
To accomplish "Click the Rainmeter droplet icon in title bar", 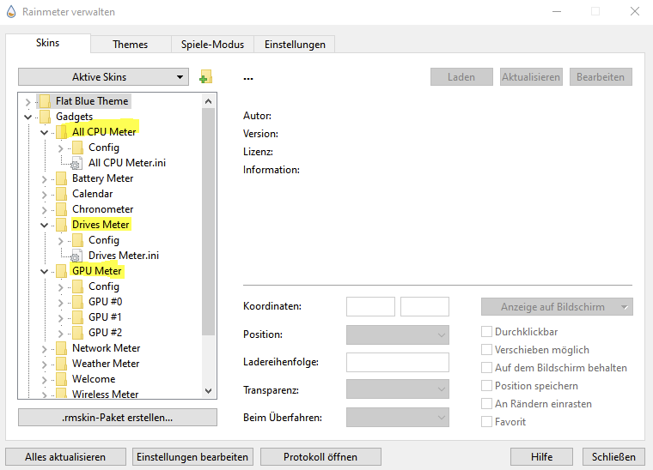I will point(11,12).
